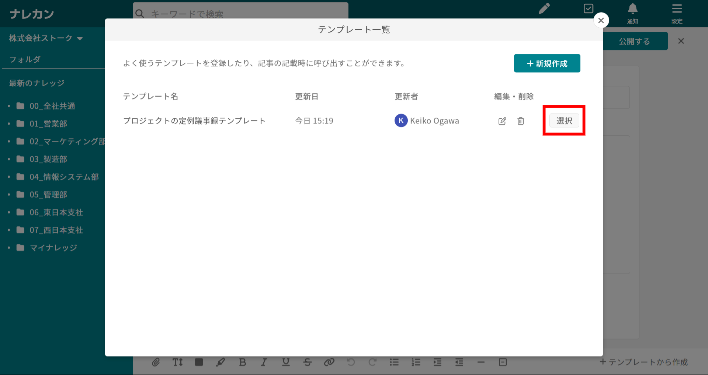Insert link with the chain icon
Image resolution: width=708 pixels, height=375 pixels.
pyautogui.click(x=329, y=362)
